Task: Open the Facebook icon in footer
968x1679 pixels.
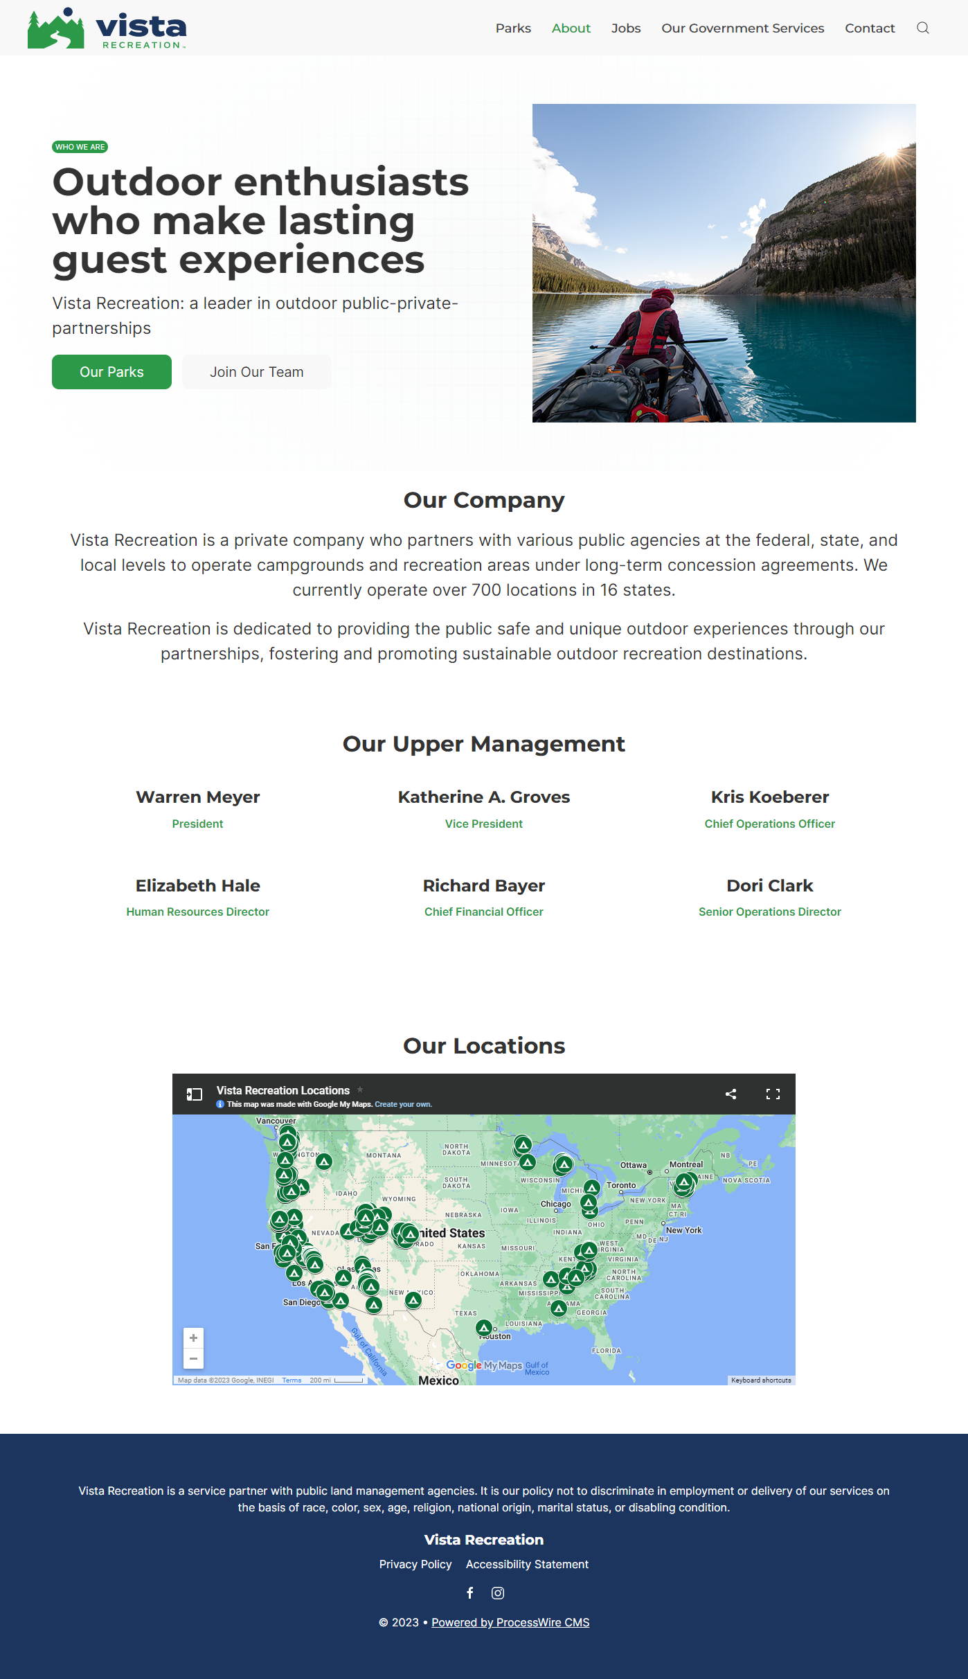Action: click(x=470, y=1592)
